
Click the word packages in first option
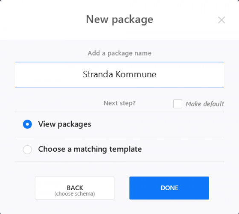click(x=75, y=125)
